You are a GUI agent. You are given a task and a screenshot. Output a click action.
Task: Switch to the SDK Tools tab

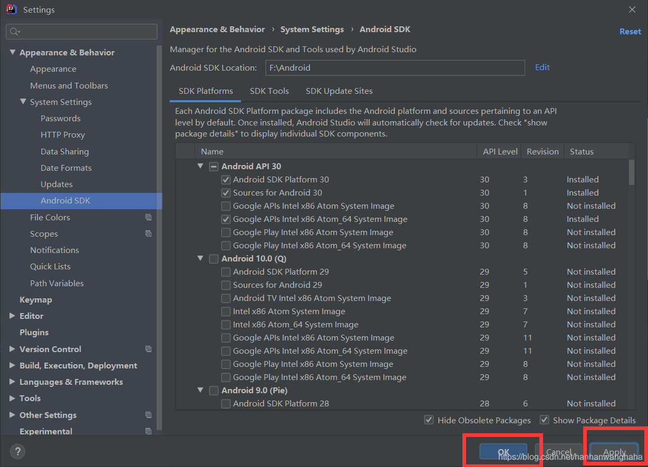click(x=269, y=91)
